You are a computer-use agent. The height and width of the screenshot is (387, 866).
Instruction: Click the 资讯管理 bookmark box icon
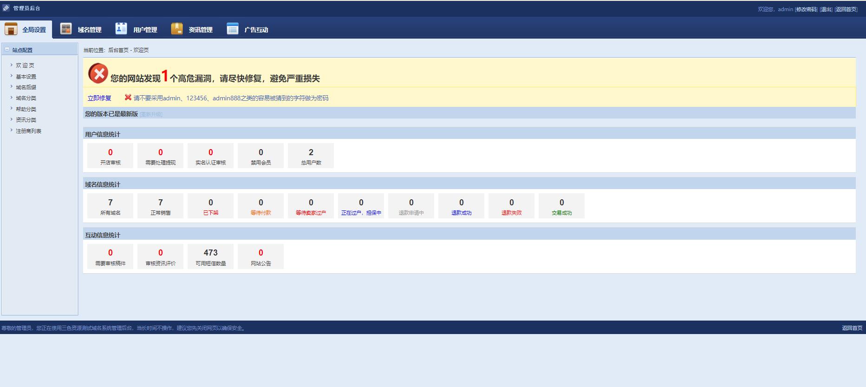tap(177, 29)
